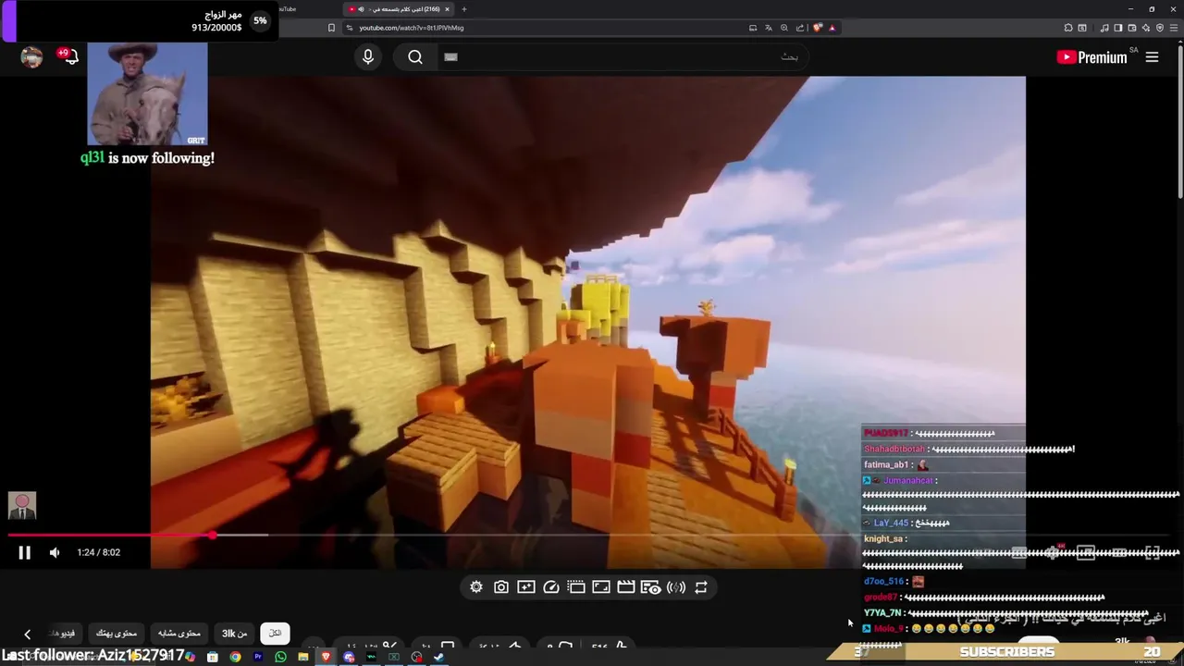Click the browser address bar URL

tap(412, 28)
